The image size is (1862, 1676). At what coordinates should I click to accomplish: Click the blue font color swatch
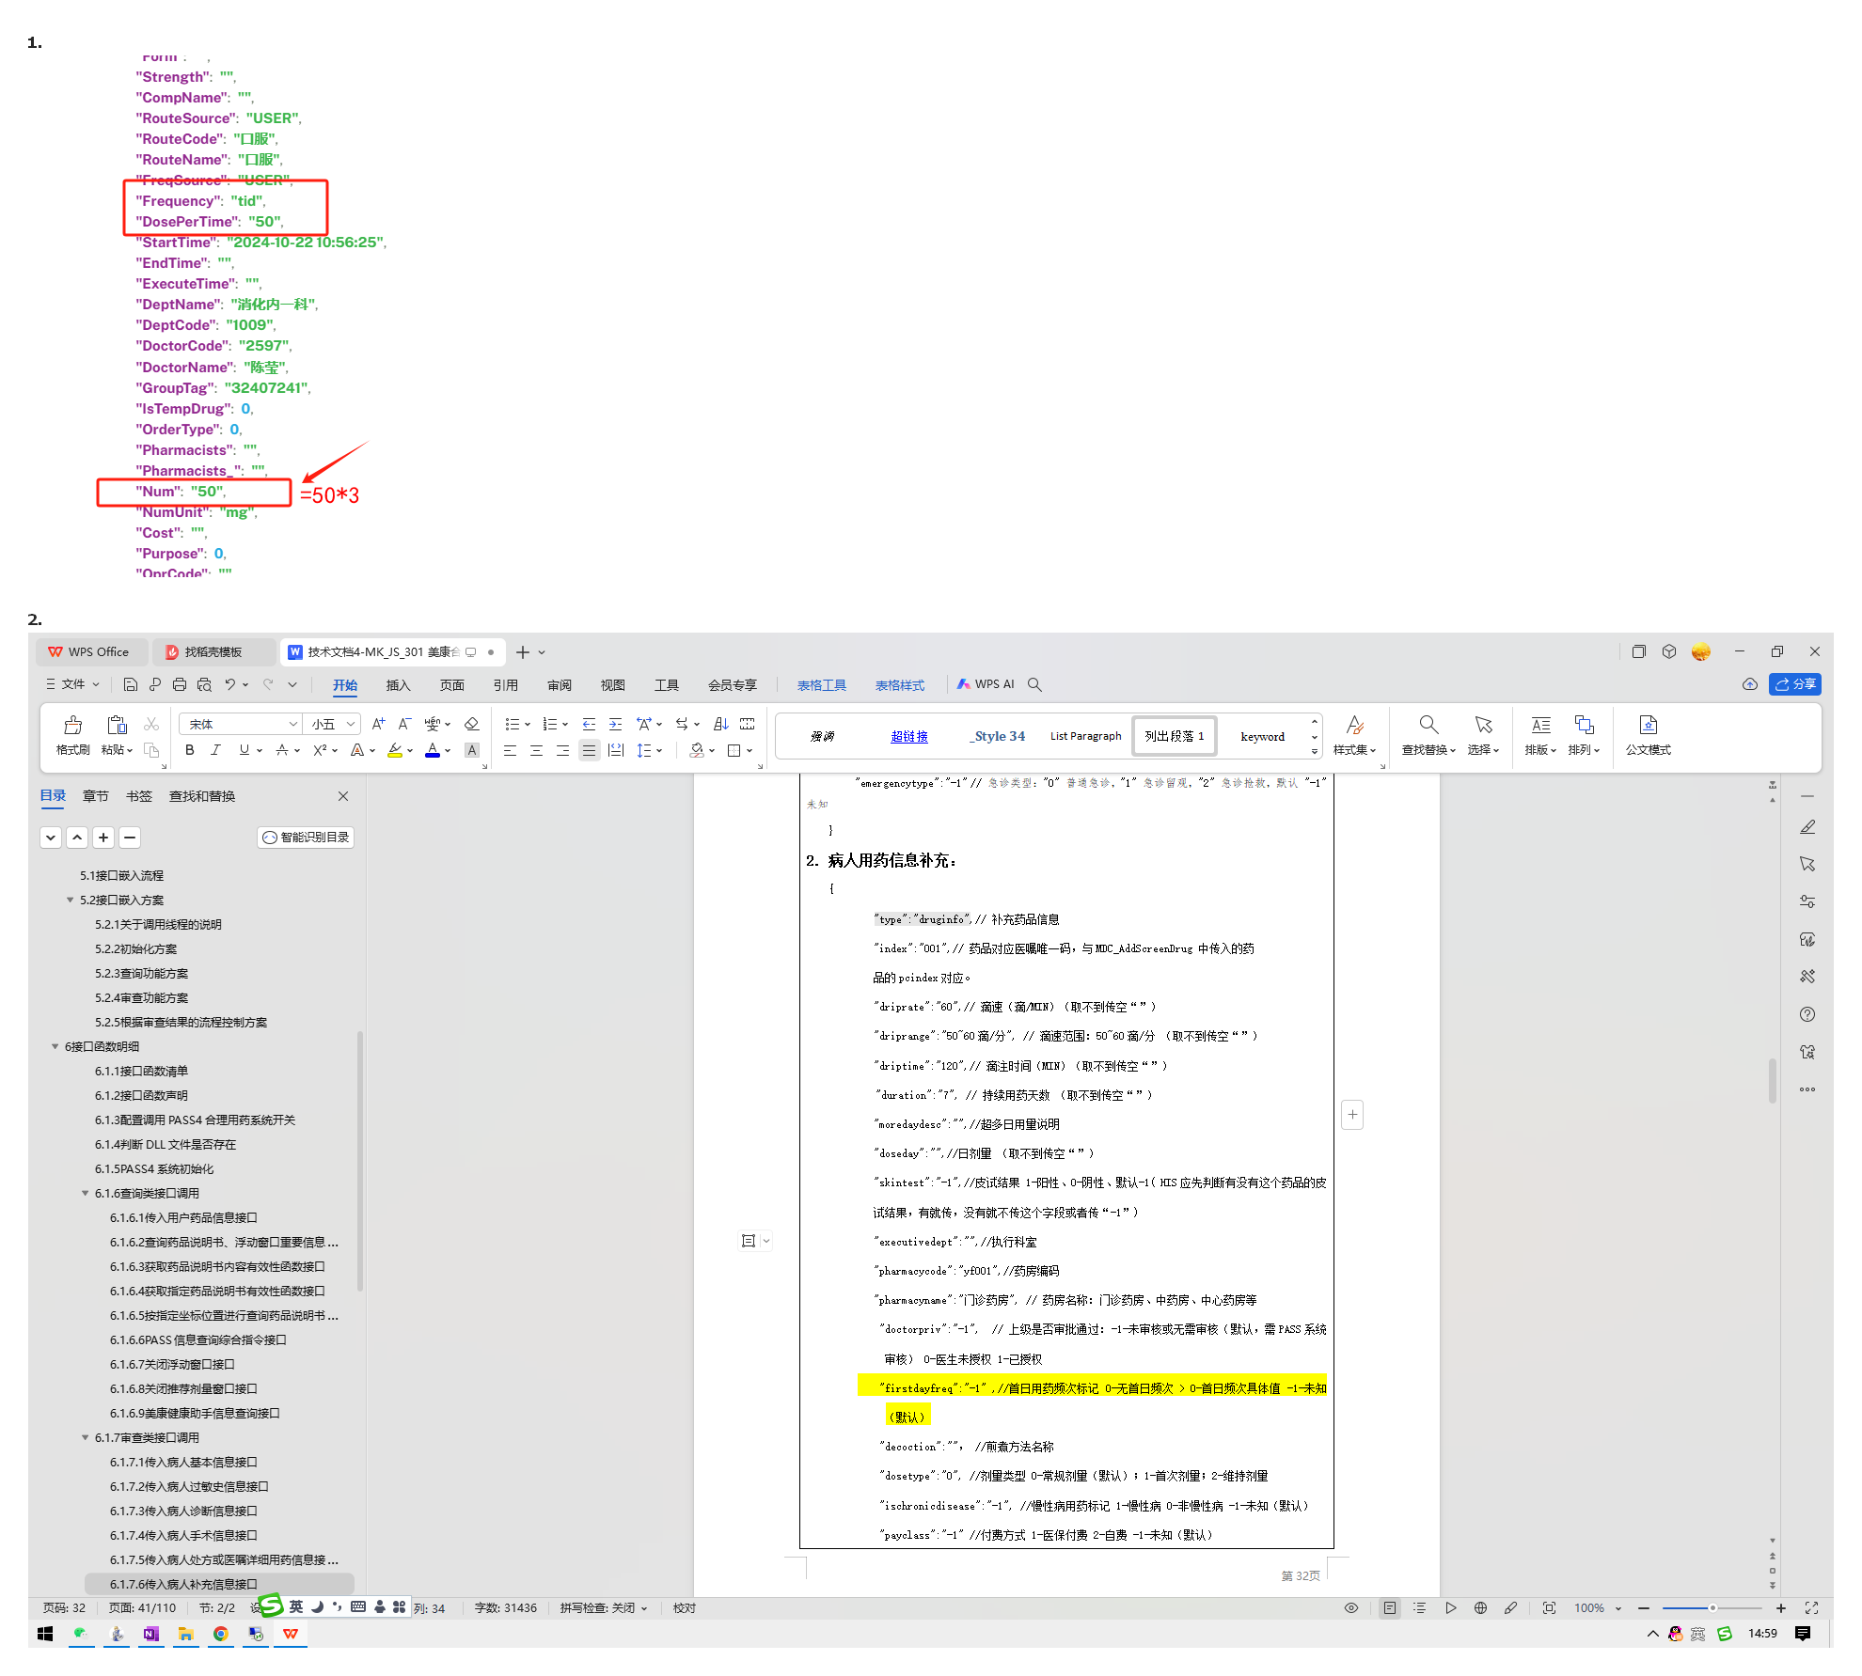click(433, 750)
